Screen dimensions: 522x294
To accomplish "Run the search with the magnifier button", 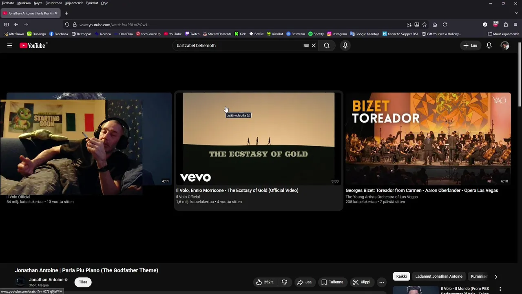I will click(x=327, y=46).
